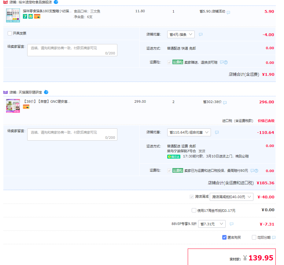Toggle 运费险 checkbox for 卖家赠送，退换货可赔
Screen dimensions: 284x265
[169, 62]
